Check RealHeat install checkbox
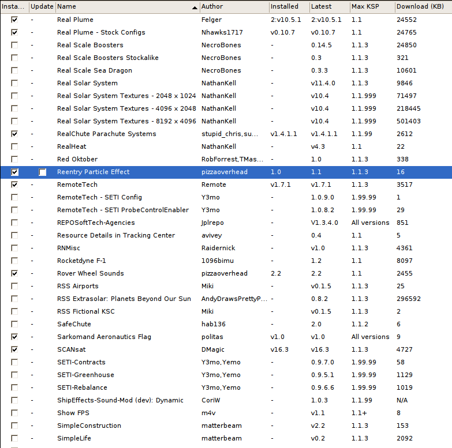Image resolution: width=452 pixels, height=448 pixels. (x=14, y=146)
